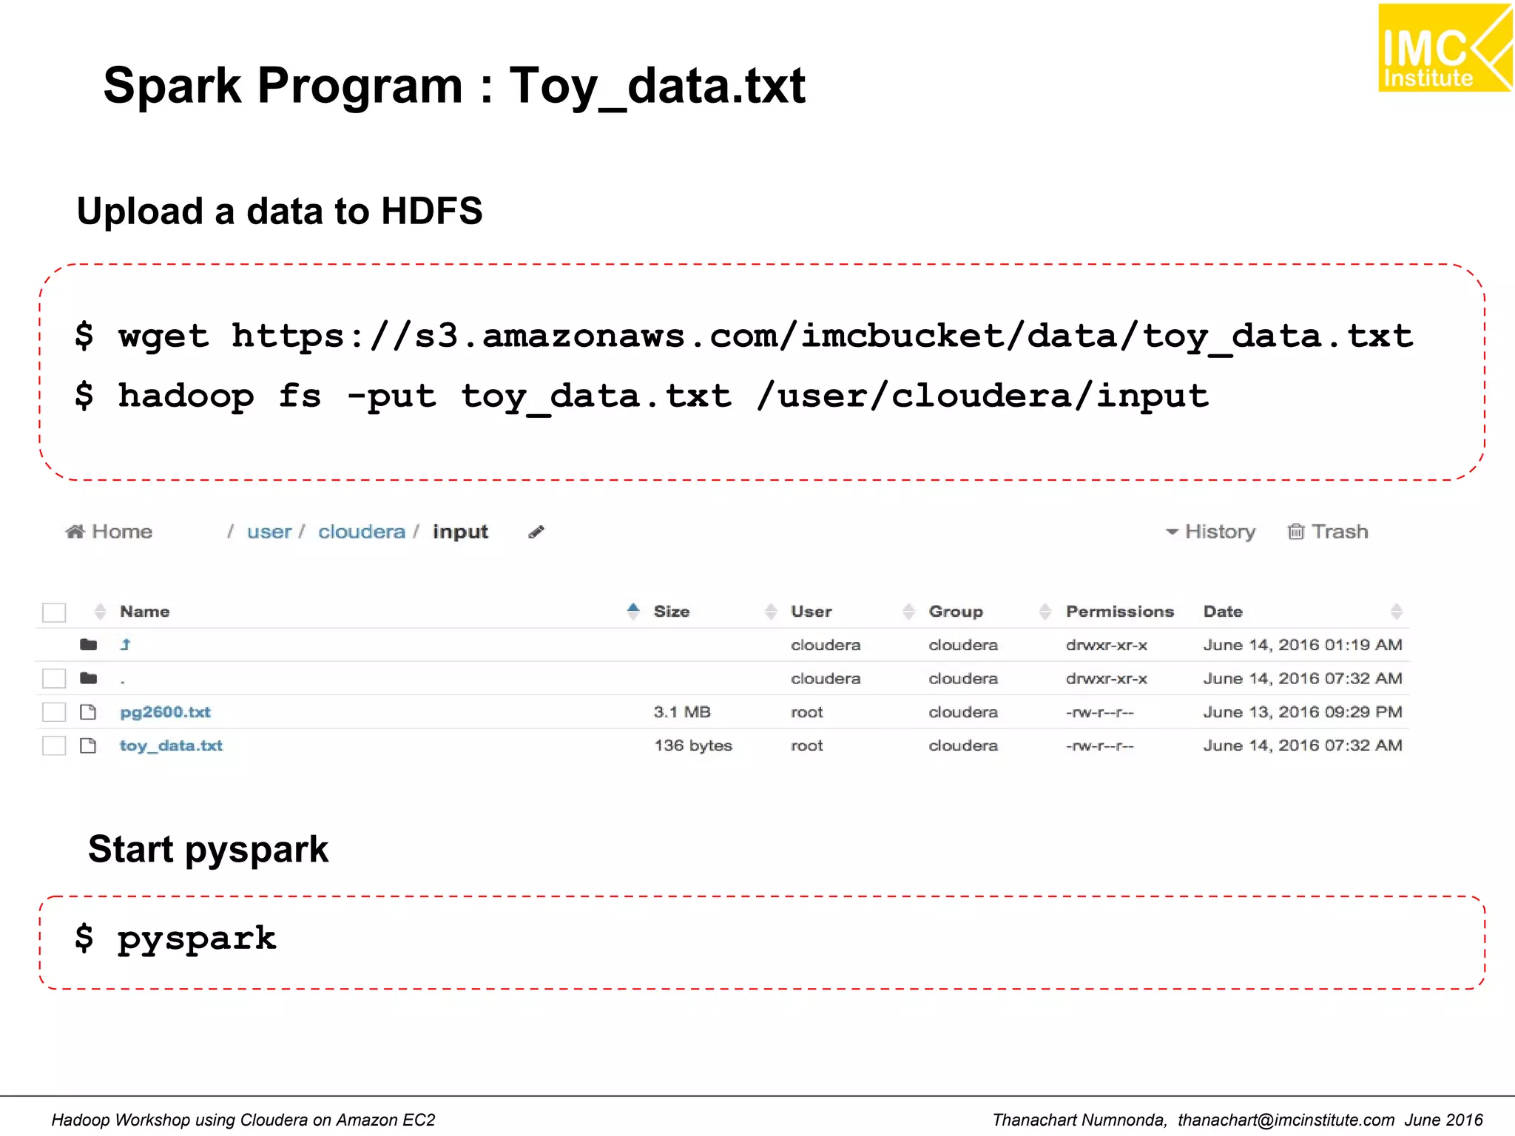Click the Permissions column header
The image size is (1515, 1136).
1120,612
